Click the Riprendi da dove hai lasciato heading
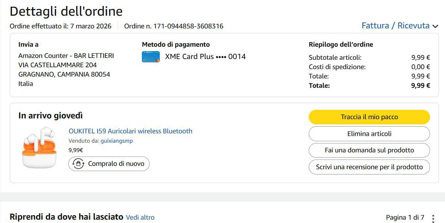445x223 pixels. click(x=66, y=217)
